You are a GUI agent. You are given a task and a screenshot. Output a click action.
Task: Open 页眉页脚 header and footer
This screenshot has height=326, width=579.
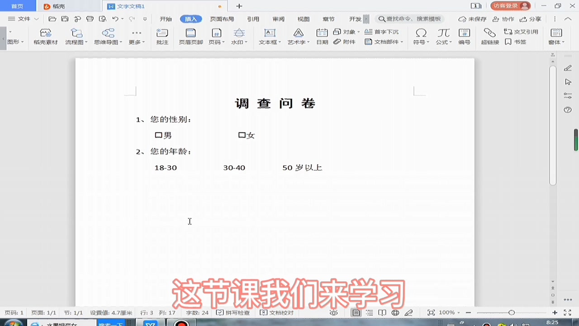click(191, 37)
